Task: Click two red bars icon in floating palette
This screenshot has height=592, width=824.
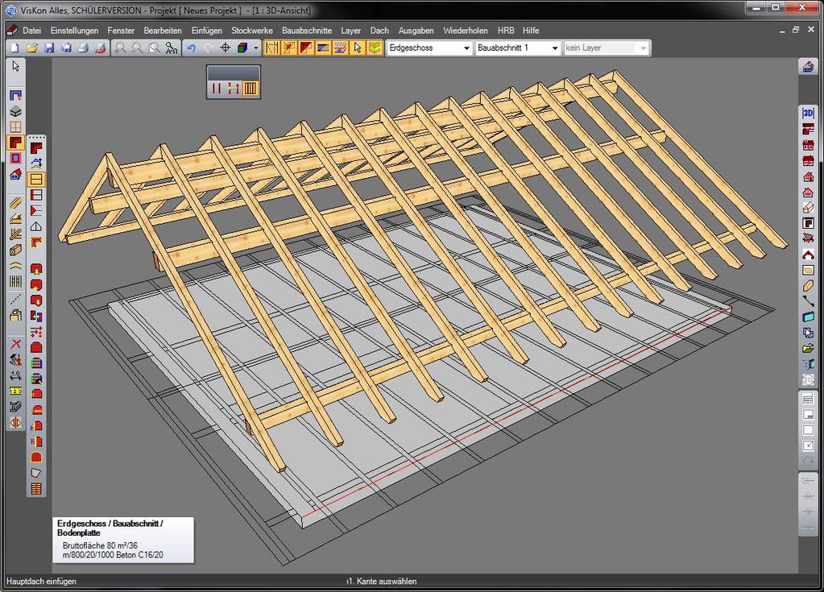Action: [x=216, y=89]
